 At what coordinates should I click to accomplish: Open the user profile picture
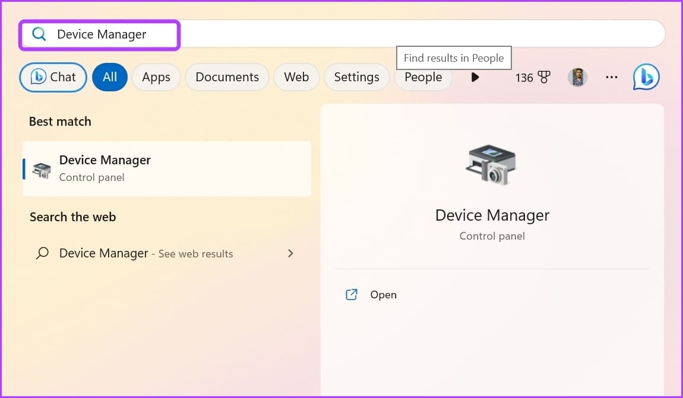pos(578,78)
